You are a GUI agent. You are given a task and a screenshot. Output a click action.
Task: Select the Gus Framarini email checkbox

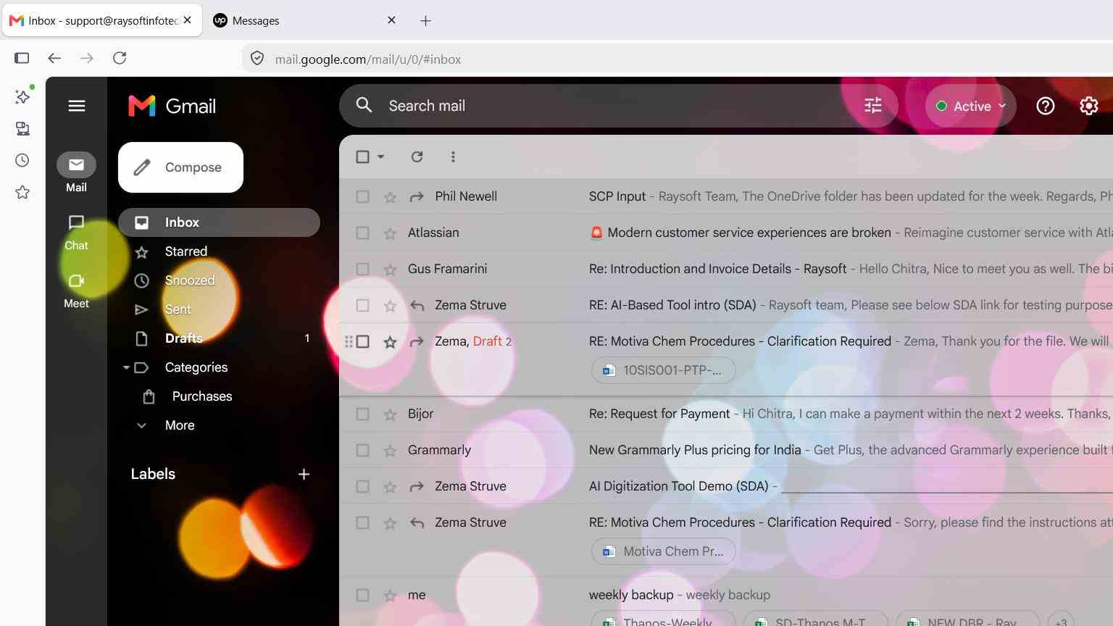[x=362, y=270]
